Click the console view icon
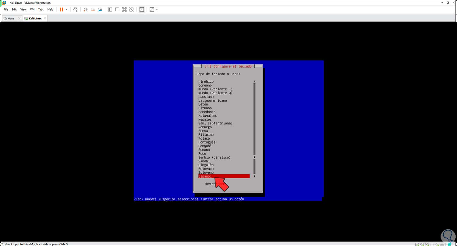Screen dimensions: 457x246 pos(142,9)
